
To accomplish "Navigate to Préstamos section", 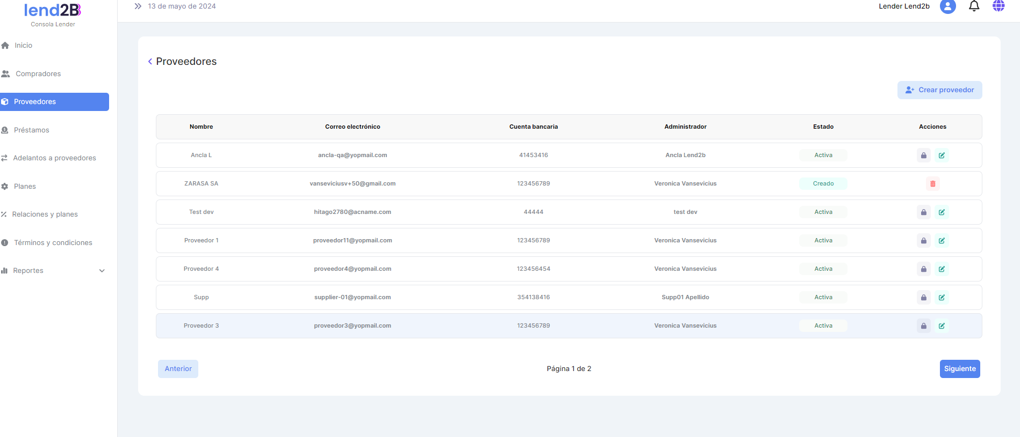I will coord(31,130).
